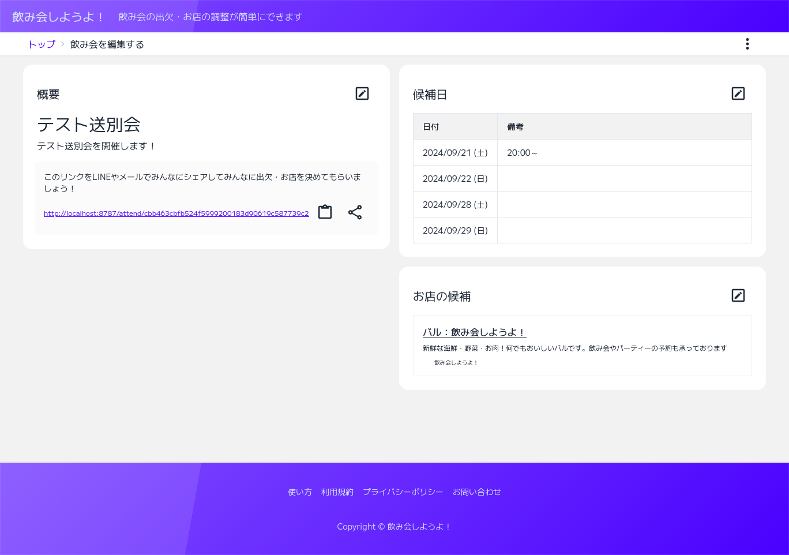789x555 pixels.
Task: Edit the 候補日 section with pencil icon
Action: tap(738, 93)
